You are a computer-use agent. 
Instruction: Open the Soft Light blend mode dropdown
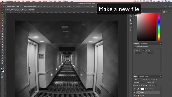click(140, 82)
